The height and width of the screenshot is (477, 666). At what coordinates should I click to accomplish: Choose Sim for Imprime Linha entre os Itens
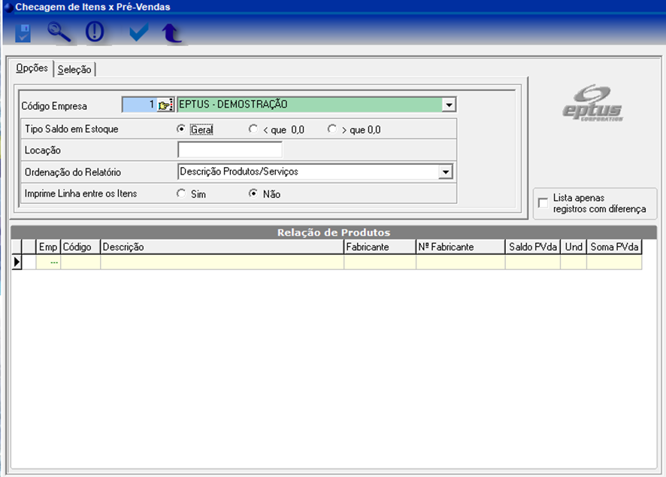[x=180, y=193]
